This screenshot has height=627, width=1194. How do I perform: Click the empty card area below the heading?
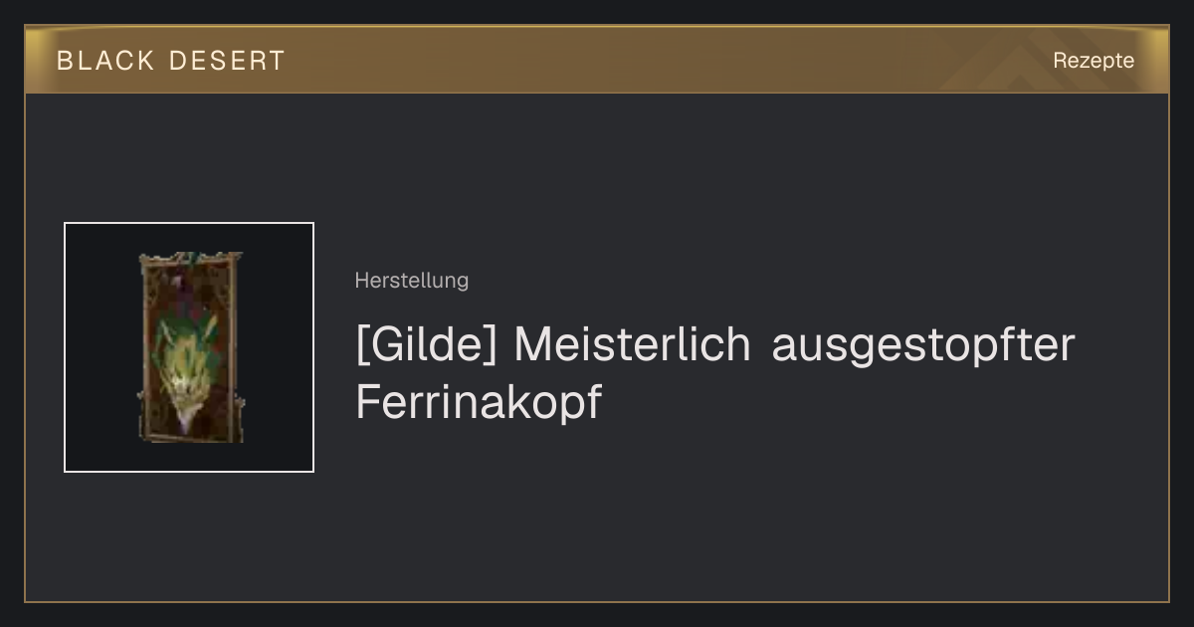click(696, 518)
